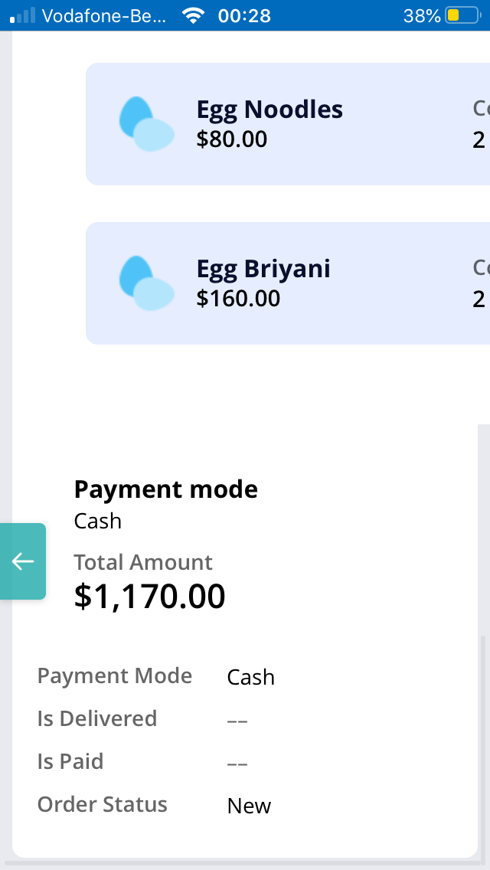
Task: Tap the Payment mode heading
Action: [x=165, y=489]
